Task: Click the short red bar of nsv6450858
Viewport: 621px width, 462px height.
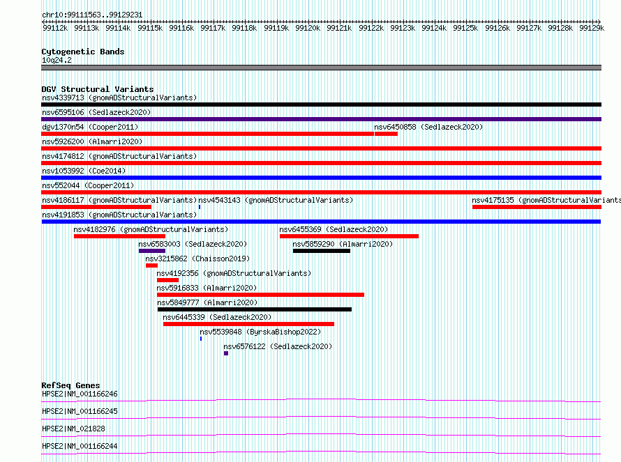Action: [386, 134]
